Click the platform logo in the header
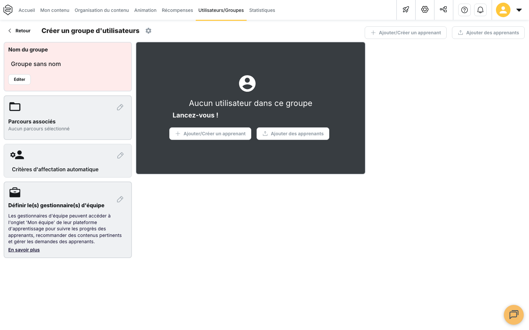Viewport: 529px width, 330px height. (x=8, y=10)
